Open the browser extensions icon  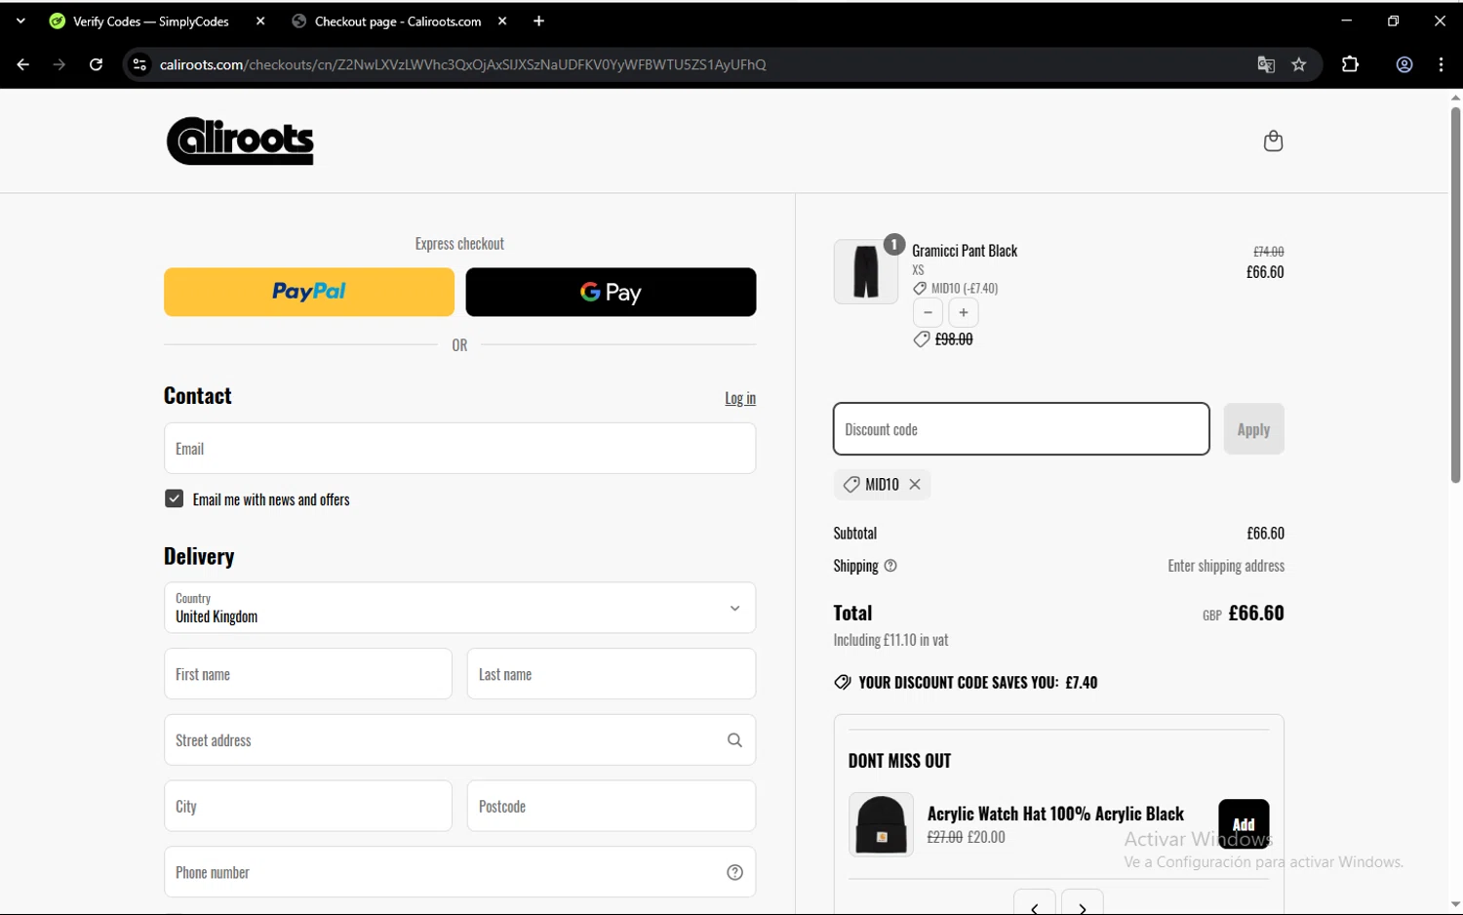click(x=1350, y=64)
